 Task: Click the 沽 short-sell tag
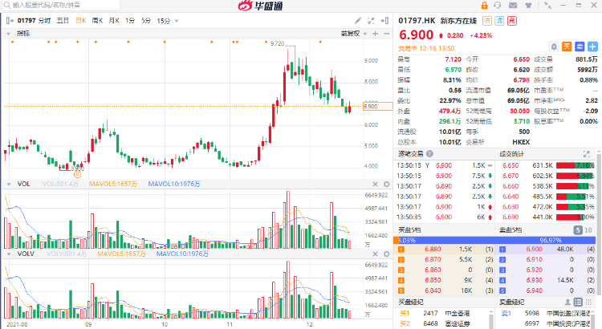tap(487, 21)
